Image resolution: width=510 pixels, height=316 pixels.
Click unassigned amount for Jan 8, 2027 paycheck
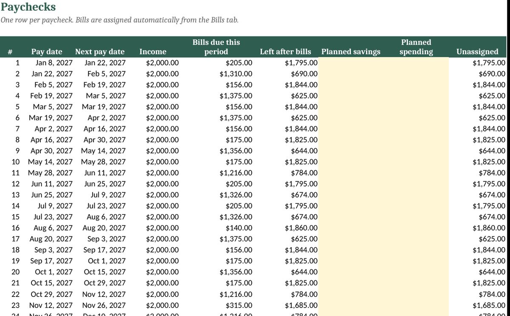(x=489, y=63)
